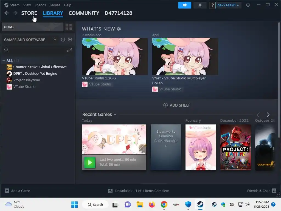Open the Project Playtime game cover
This screenshot has height=211, width=281.
tap(235, 147)
